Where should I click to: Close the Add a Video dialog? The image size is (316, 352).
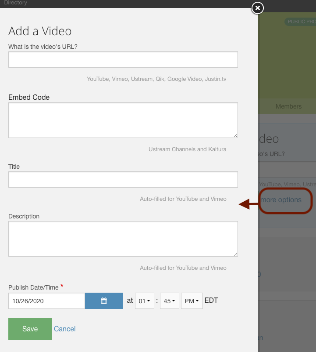click(x=258, y=8)
